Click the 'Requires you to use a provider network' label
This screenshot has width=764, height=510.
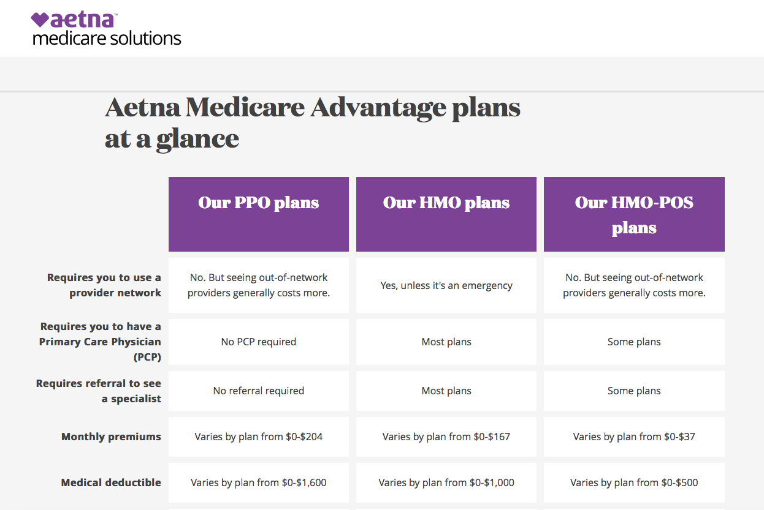(104, 285)
